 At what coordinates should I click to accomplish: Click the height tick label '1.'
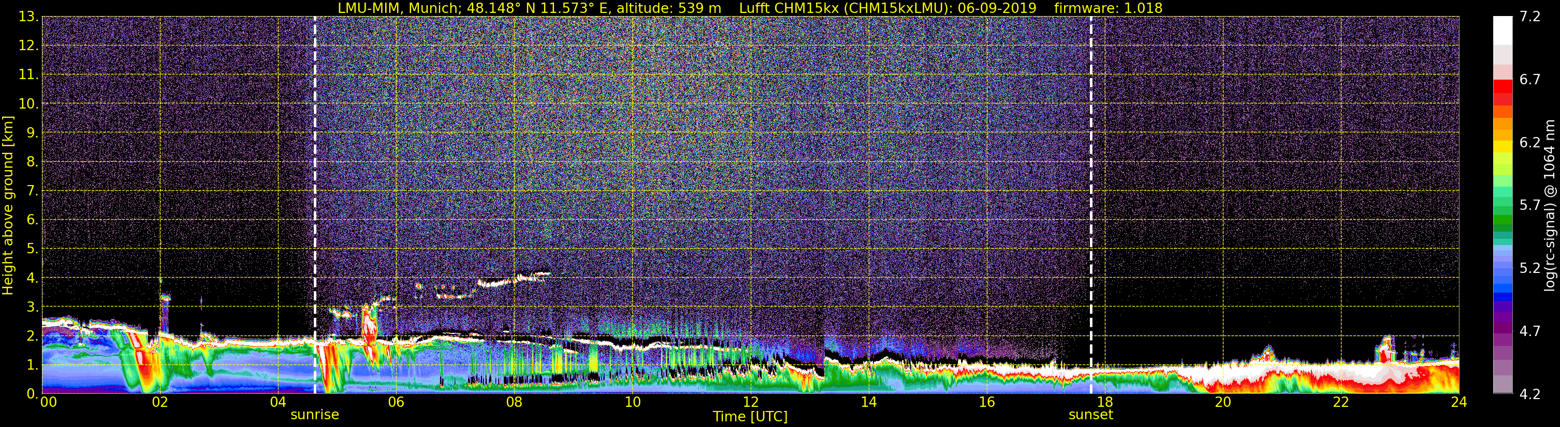tap(32, 364)
